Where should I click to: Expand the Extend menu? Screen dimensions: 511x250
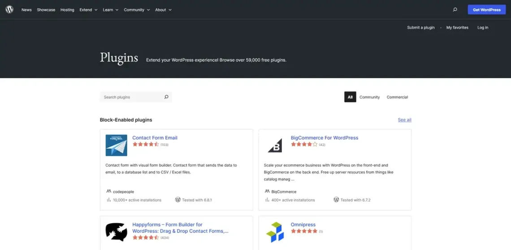pos(89,10)
